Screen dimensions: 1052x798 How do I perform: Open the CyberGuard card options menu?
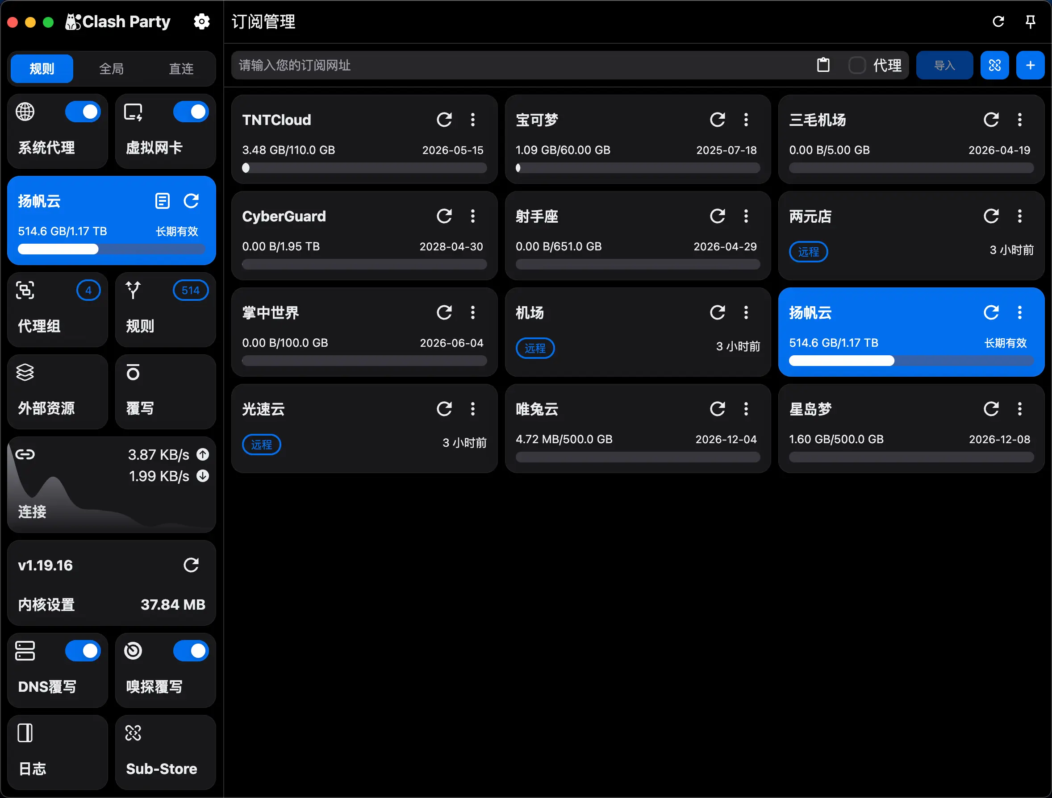473,216
